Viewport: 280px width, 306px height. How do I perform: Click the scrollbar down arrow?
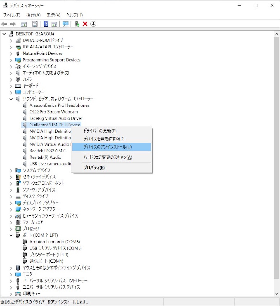pos(276,293)
